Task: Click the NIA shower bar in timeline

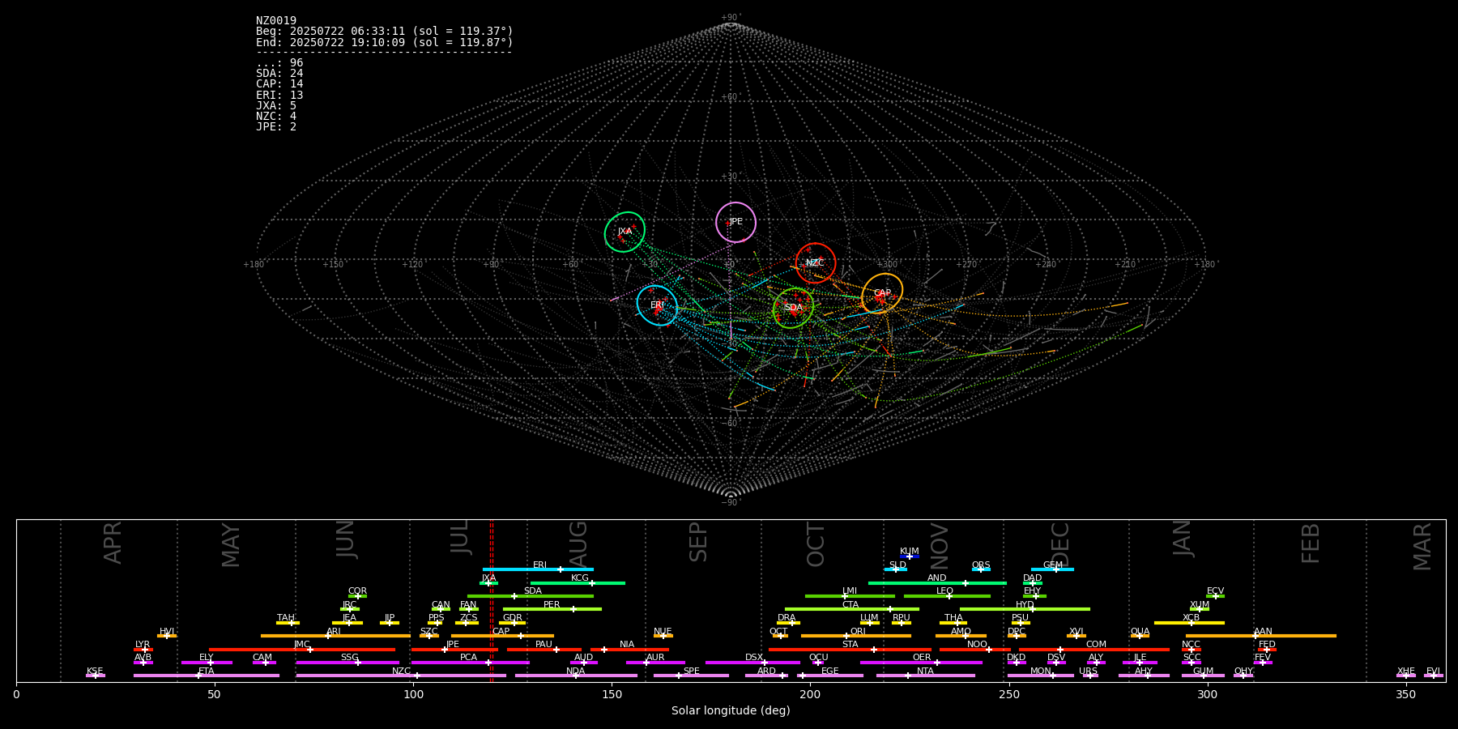Action: point(629,650)
